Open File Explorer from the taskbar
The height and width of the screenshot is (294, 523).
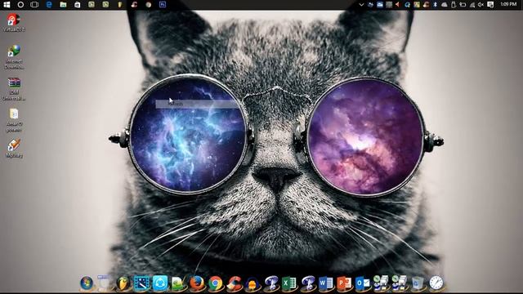tap(63, 5)
